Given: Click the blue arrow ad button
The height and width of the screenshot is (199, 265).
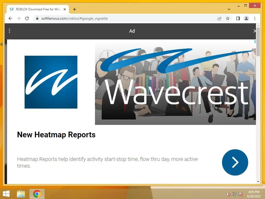Looking at the screenshot, I should pos(235,162).
